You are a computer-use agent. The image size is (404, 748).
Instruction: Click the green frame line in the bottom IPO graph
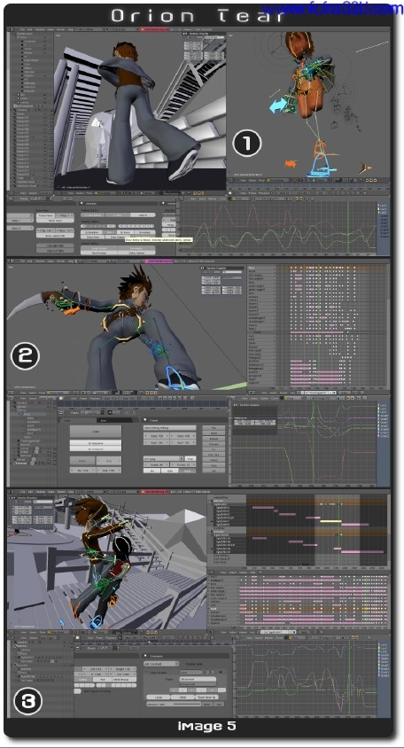pyautogui.click(x=350, y=677)
